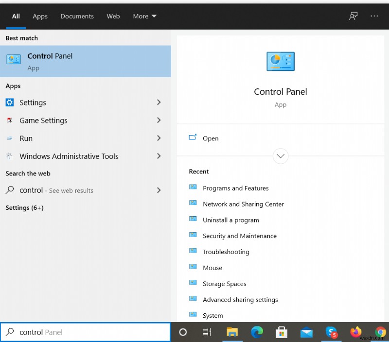Click Open to launch Control Panel
Screen dimensions: 389x342
coord(211,138)
